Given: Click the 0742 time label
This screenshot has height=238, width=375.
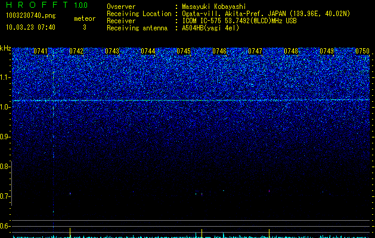Looking at the screenshot, I should (76, 51).
